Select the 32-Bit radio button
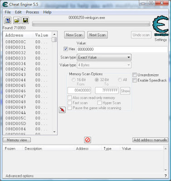Screen dimensions: 171x181 click(x=97, y=80)
